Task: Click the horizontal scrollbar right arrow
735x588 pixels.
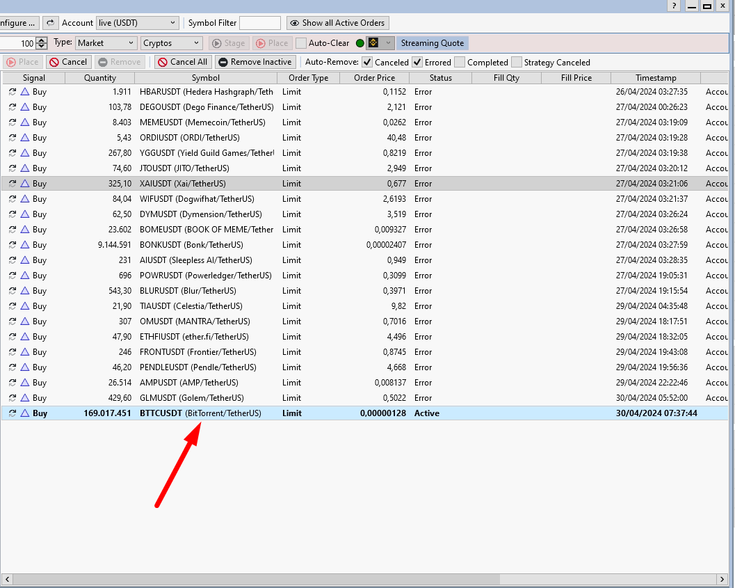Action: point(722,579)
